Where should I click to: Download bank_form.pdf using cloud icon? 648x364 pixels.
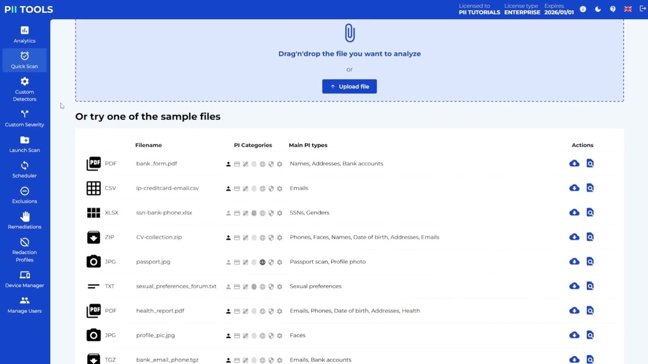[574, 163]
